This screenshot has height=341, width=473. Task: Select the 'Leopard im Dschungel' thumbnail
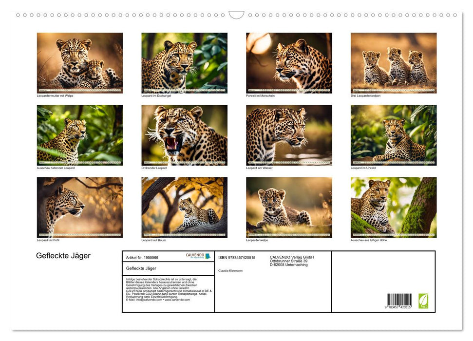click(x=184, y=63)
